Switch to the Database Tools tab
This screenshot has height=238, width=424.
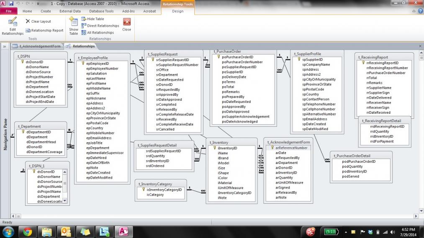click(x=101, y=11)
